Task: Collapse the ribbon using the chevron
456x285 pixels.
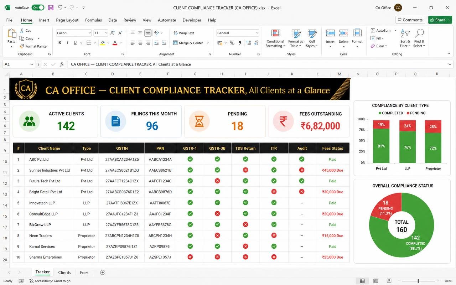Action: [449, 54]
